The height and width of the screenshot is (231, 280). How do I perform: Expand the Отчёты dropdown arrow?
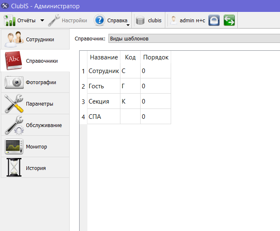42,20
